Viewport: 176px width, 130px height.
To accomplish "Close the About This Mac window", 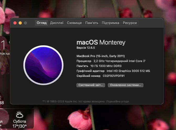I will point(15,23).
